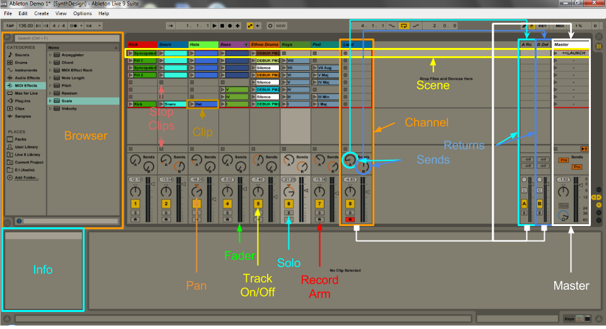The width and height of the screenshot is (606, 329).
Task: Launch the Kick clip in the Kick track
Action: (x=131, y=104)
